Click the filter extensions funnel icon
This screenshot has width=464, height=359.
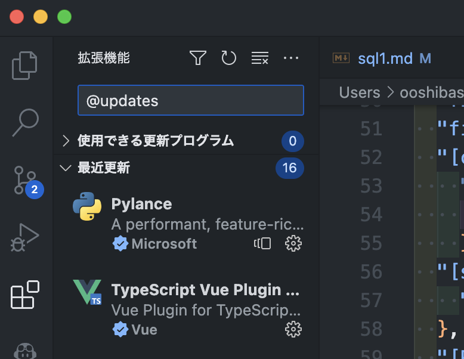[198, 58]
